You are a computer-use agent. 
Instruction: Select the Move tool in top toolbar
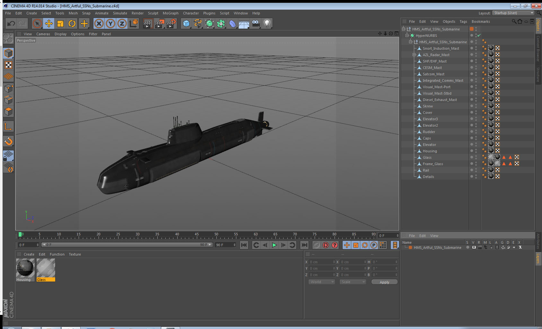pyautogui.click(x=49, y=23)
